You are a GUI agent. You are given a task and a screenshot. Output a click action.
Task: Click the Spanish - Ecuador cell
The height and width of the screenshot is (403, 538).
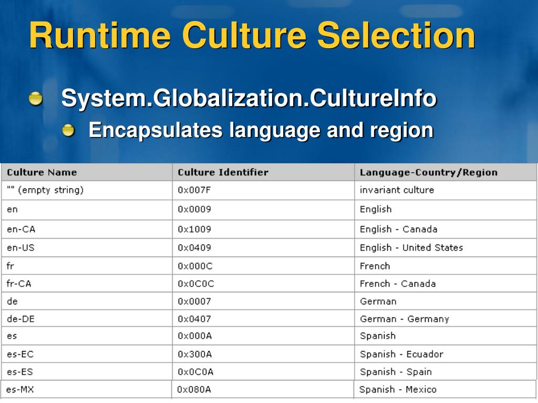(x=446, y=354)
